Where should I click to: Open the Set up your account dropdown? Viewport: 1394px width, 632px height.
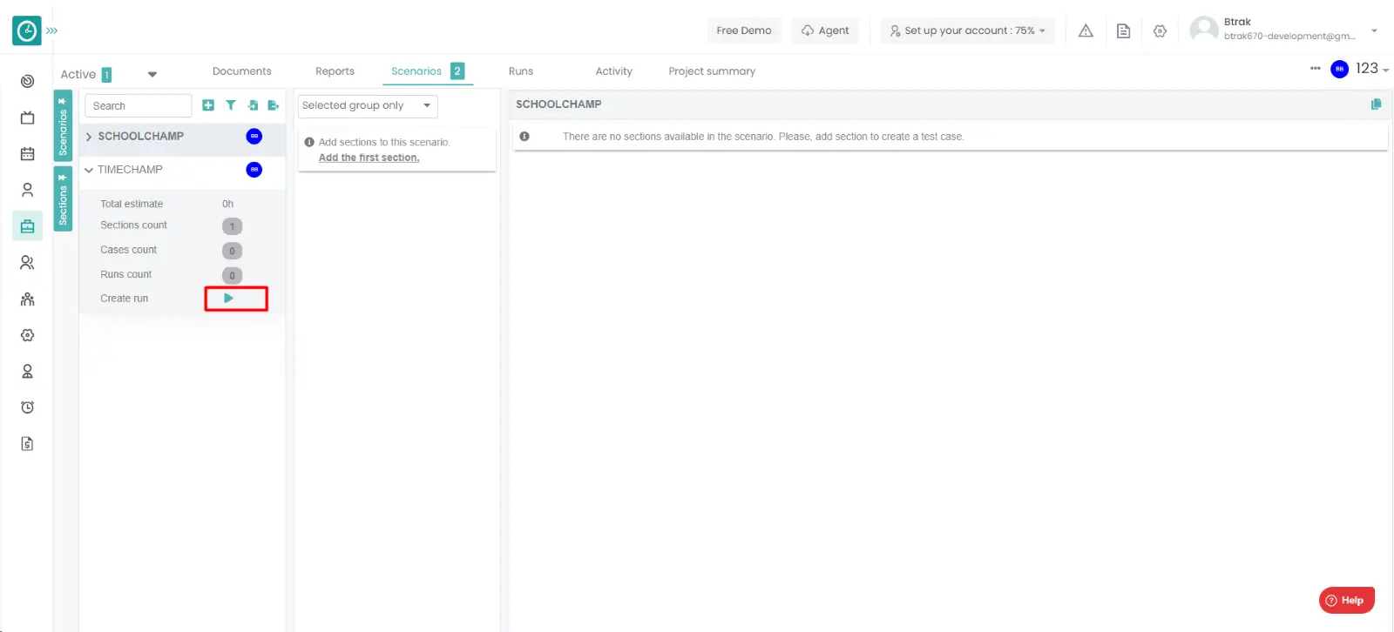pos(967,30)
